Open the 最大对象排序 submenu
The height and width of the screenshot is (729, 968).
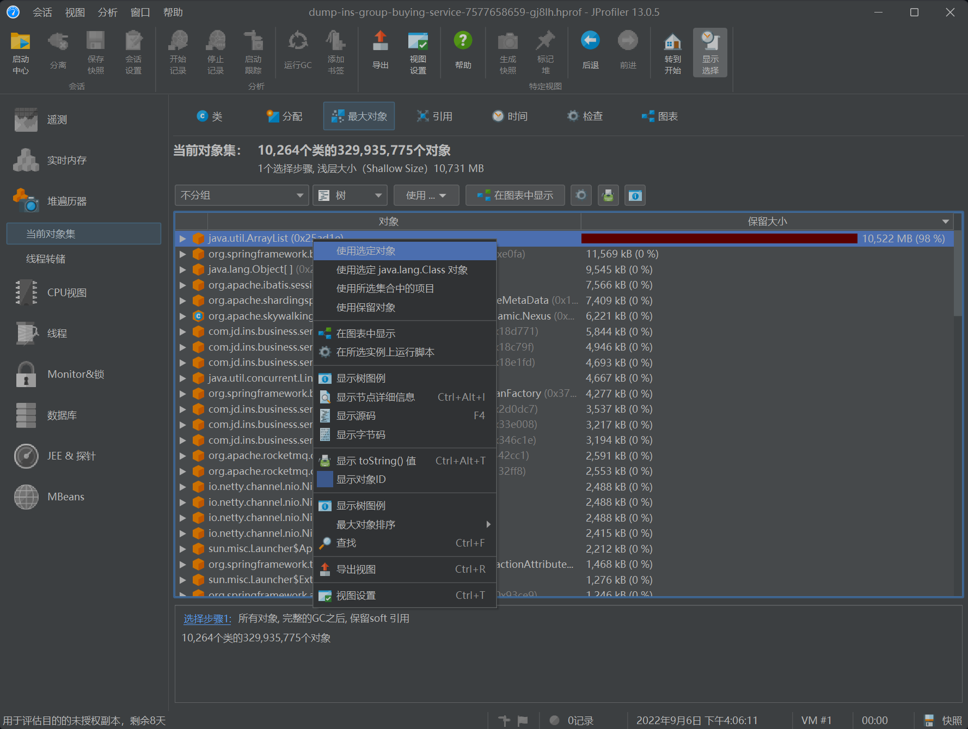tap(405, 524)
